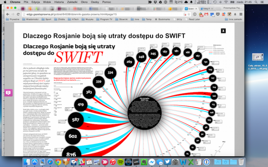Open Notification Center list icon
The image size is (268, 167).
(262, 2)
